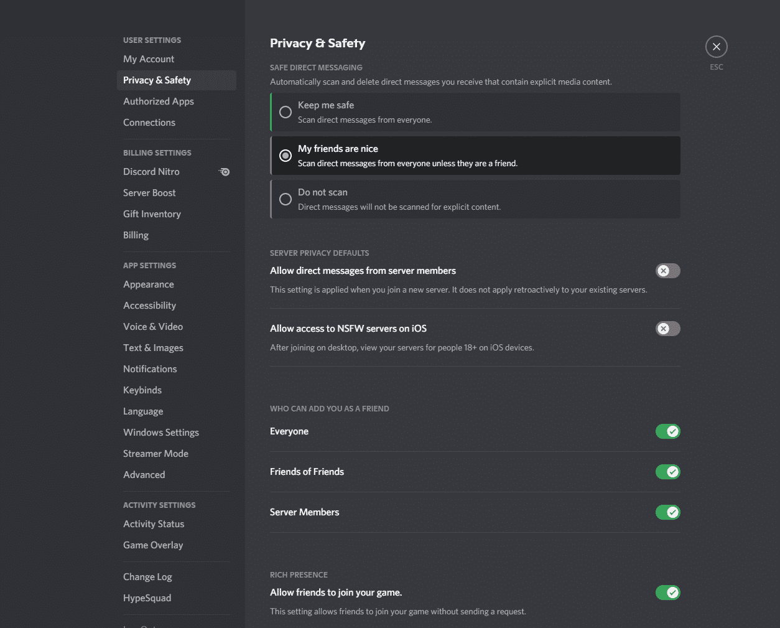Screen dimensions: 780x628
Task: Go to Windows Settings
Action: click(177, 433)
